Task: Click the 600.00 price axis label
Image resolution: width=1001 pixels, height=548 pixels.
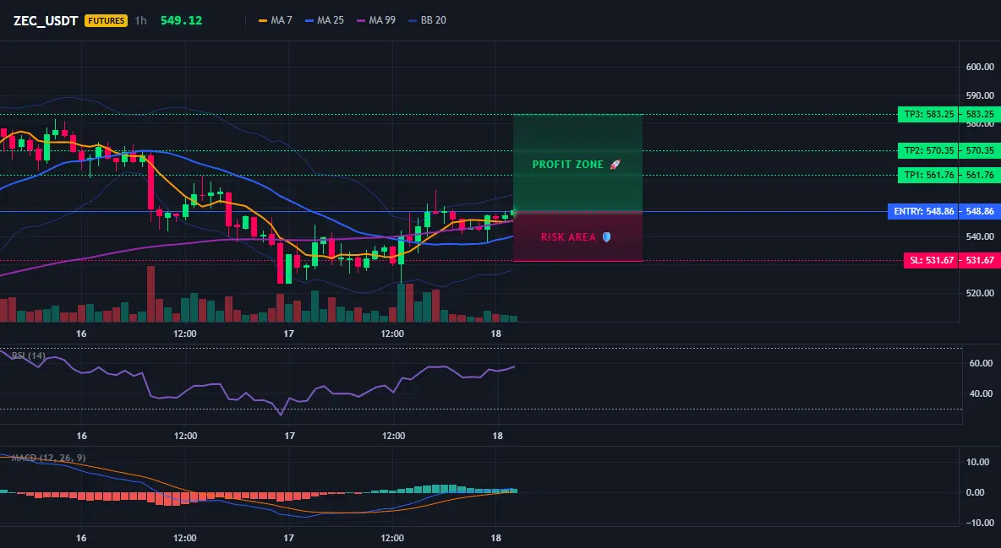Action: [x=980, y=67]
